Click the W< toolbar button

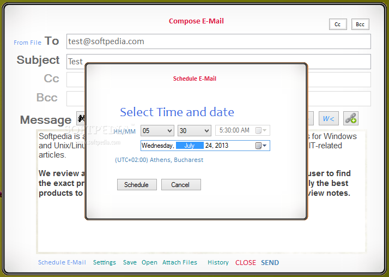click(x=329, y=118)
